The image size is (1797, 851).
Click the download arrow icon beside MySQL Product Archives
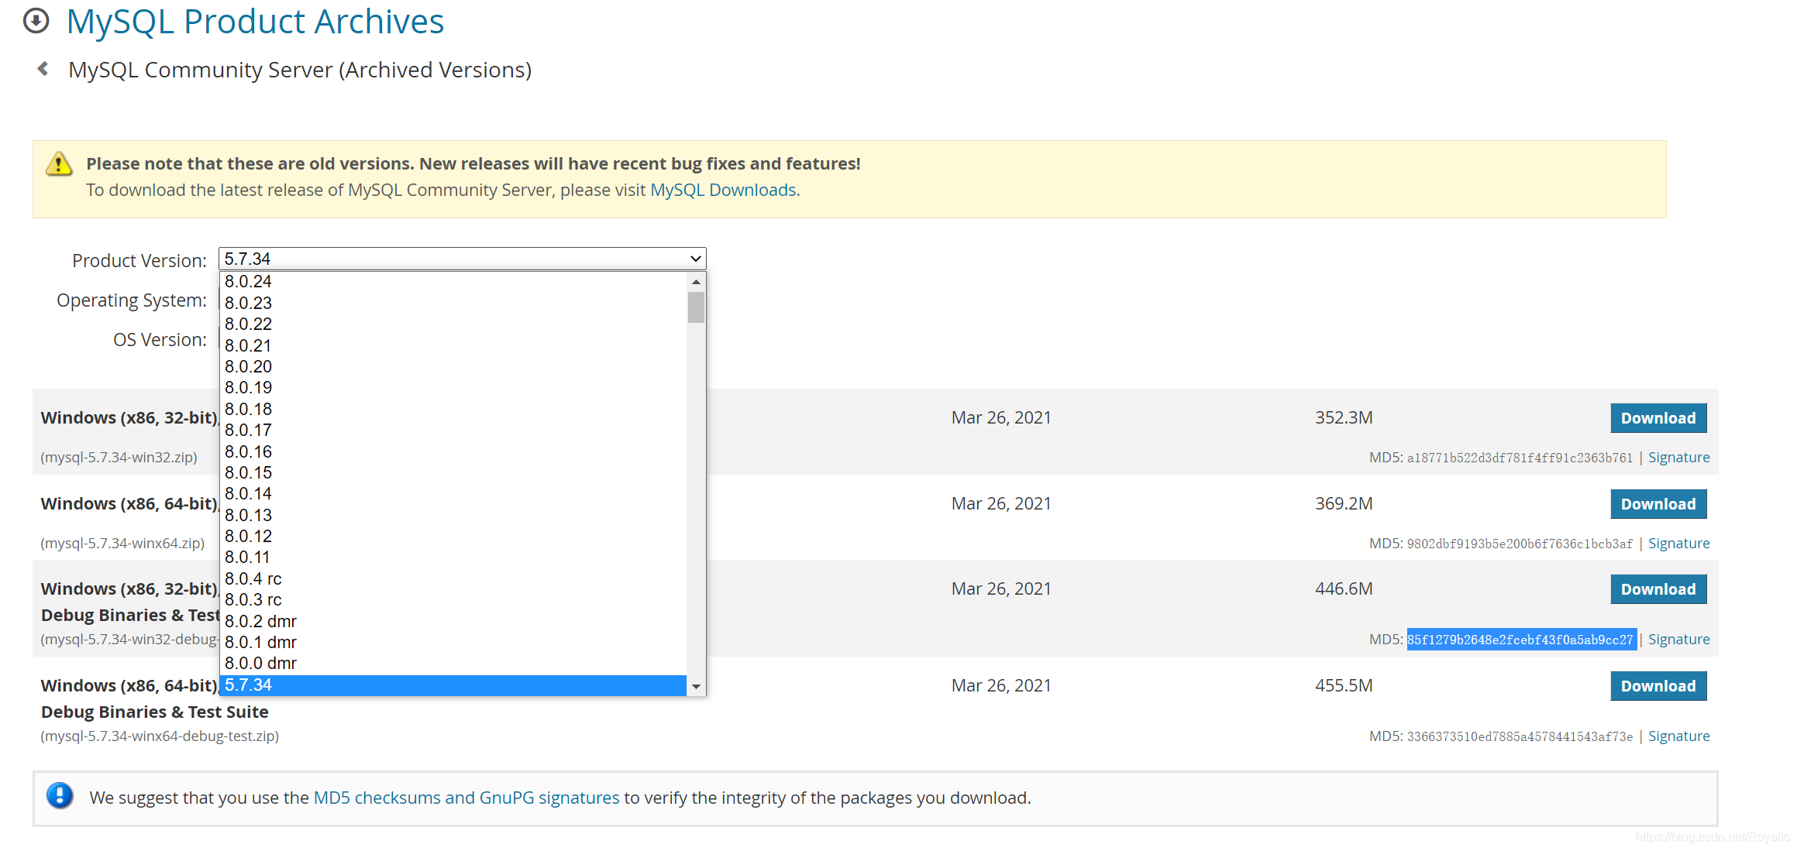36,21
